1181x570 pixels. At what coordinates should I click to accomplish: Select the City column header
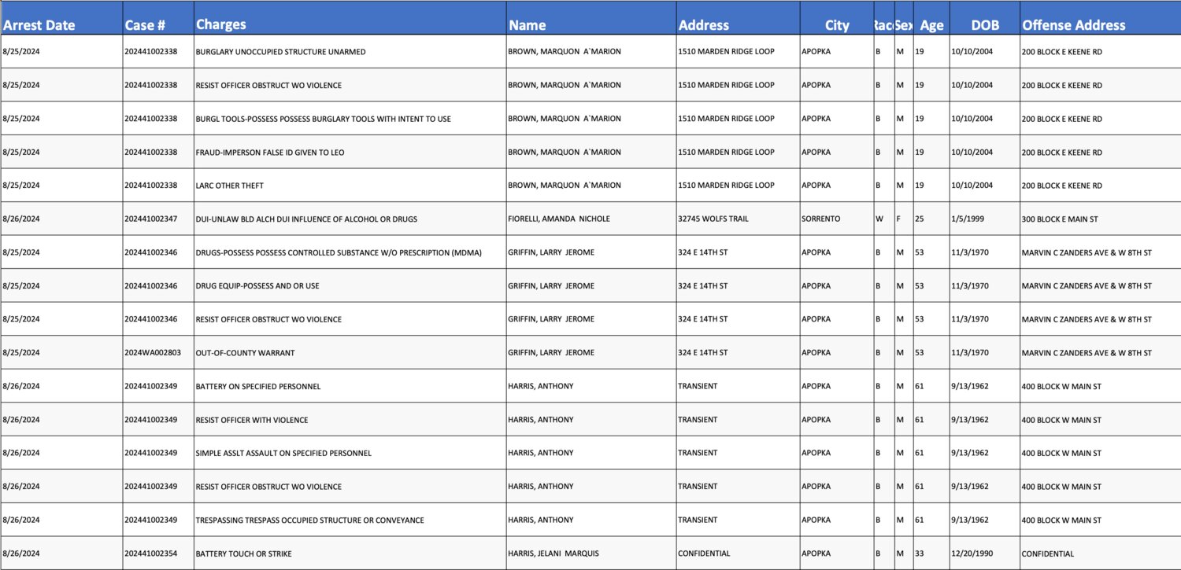click(837, 17)
